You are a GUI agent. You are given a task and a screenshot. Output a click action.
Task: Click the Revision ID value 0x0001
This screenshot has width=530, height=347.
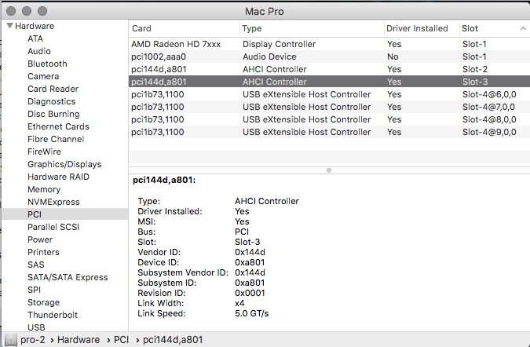tap(250, 293)
